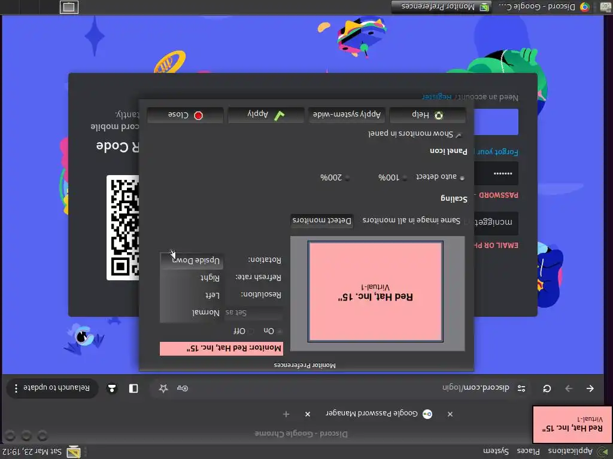
Task: Click the show desktop icon in taskbar
Action: click(605, 7)
